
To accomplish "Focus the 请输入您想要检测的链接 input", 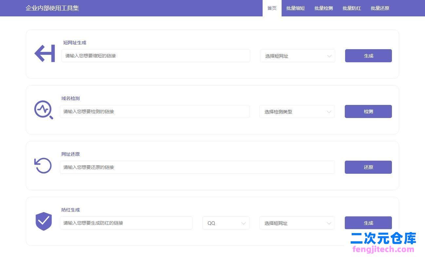I will point(155,111).
